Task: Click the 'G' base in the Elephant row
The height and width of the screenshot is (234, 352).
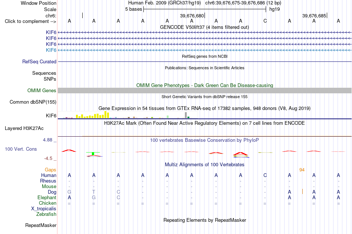Action: 94,197
